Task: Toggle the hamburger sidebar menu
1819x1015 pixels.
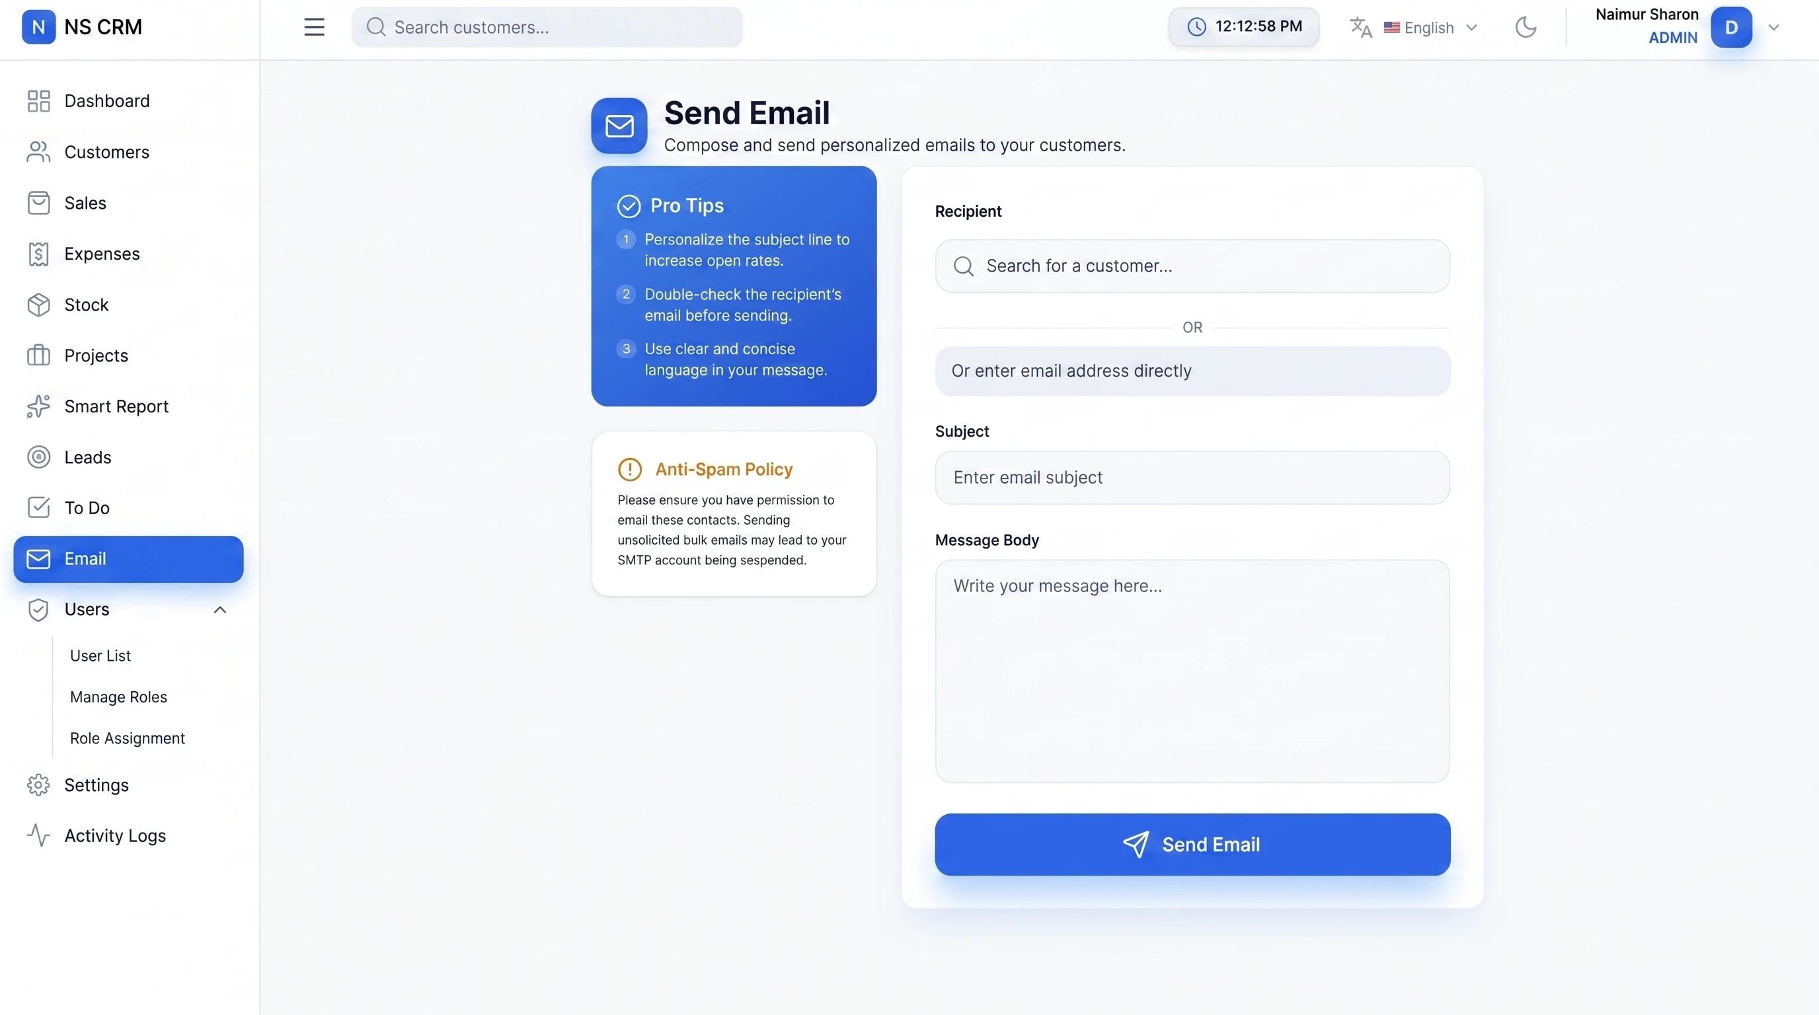Action: [x=314, y=27]
